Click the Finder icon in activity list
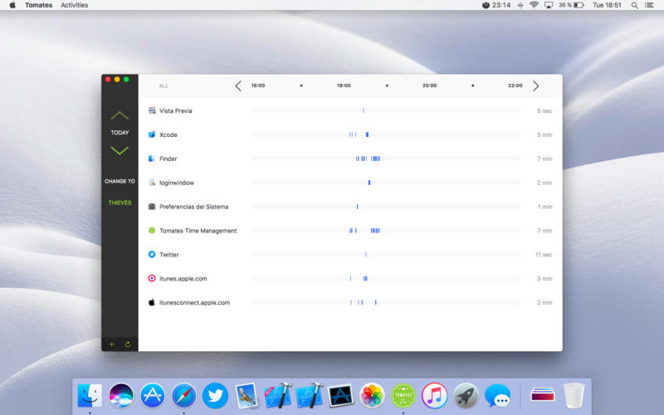This screenshot has width=664, height=415. coord(152,159)
